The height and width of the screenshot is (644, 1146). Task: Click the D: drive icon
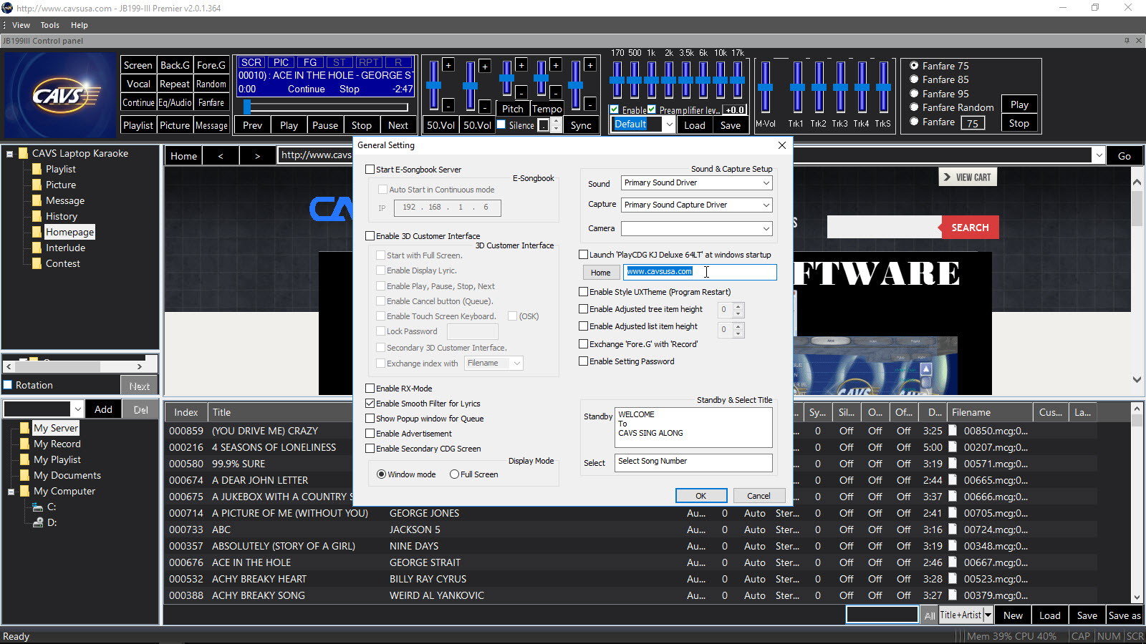click(x=38, y=522)
